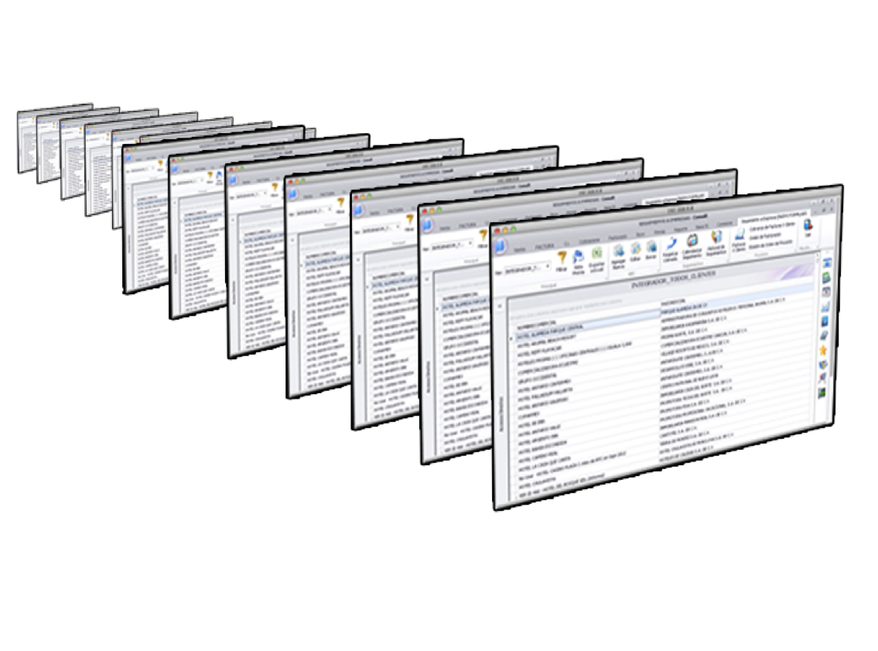Image resolution: width=878 pixels, height=651 pixels.
Task: Click the green Excel export icon
Action: (597, 253)
